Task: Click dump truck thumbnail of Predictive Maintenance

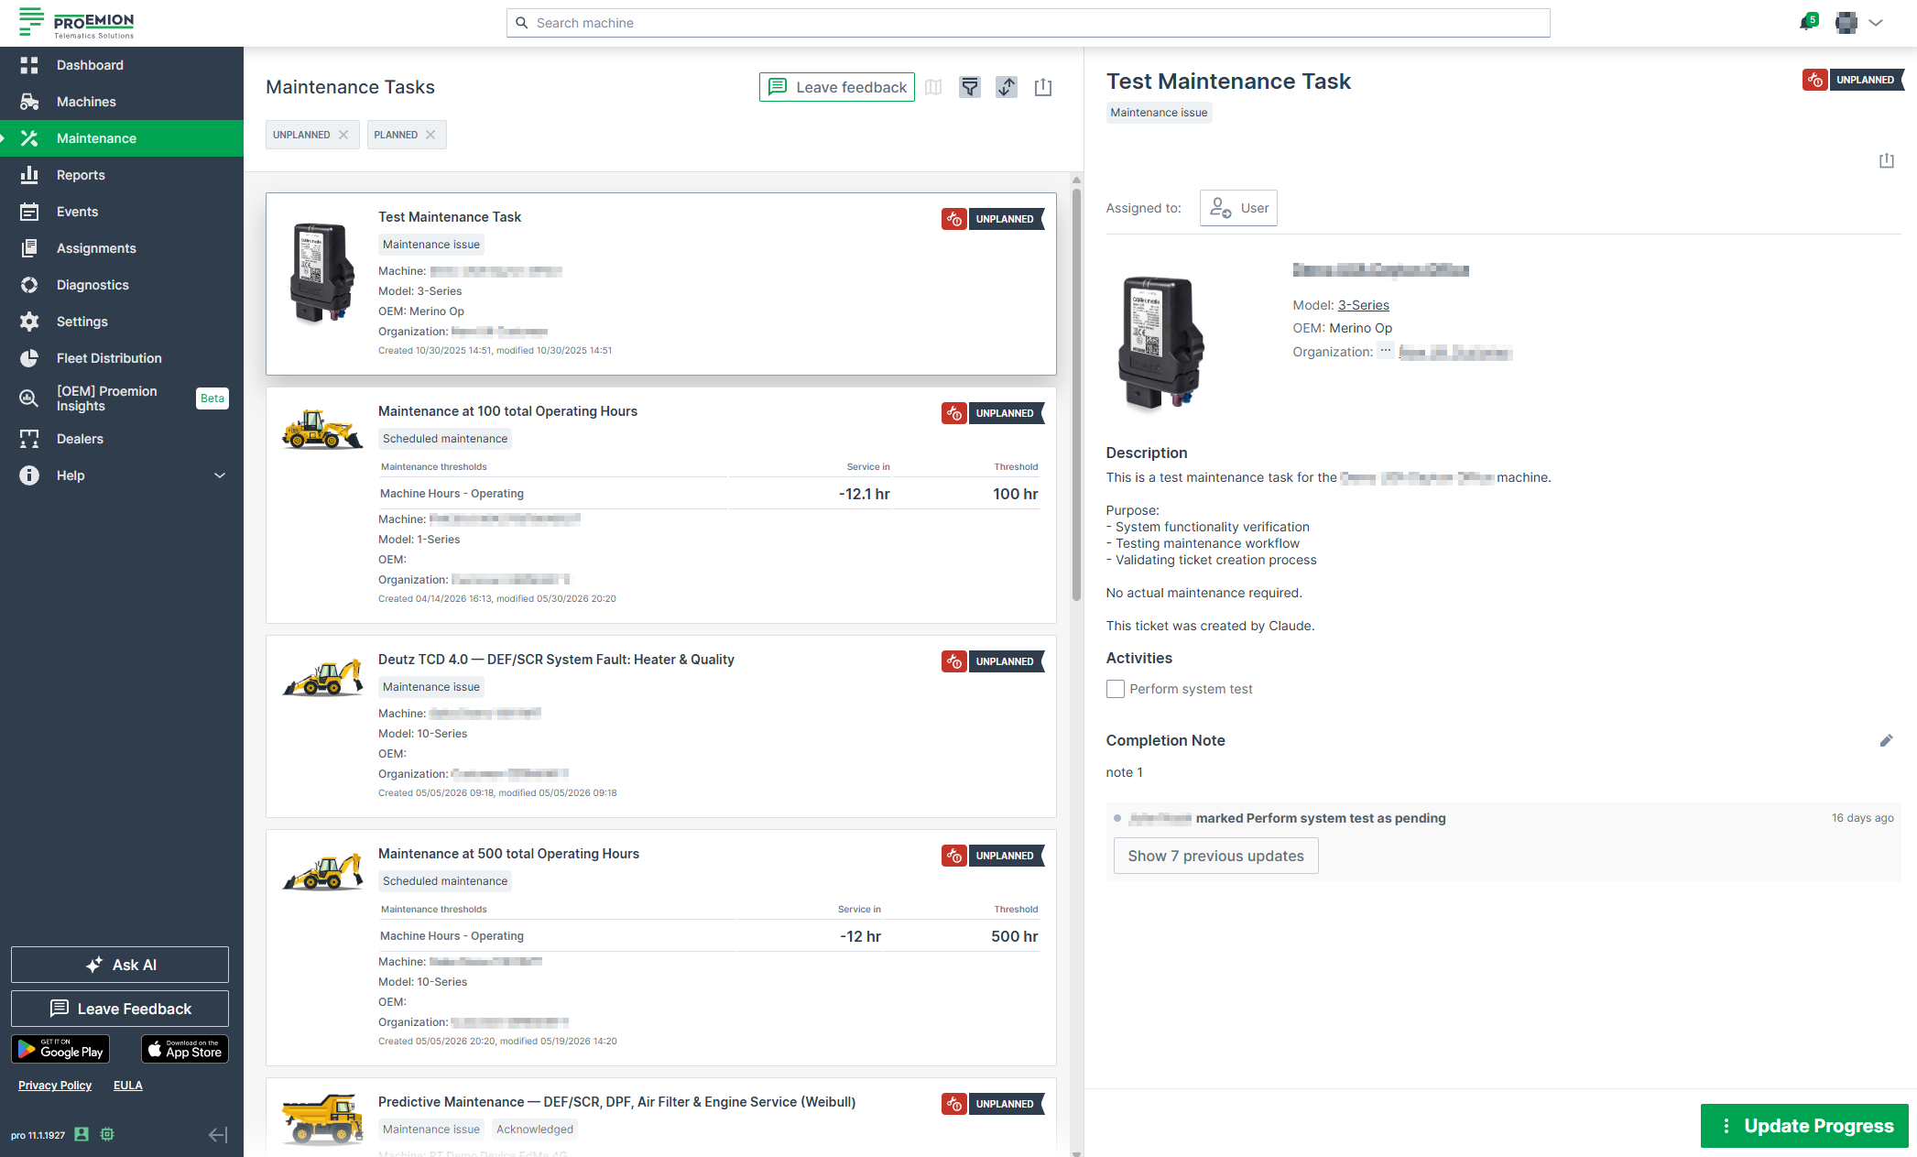Action: 322,1119
